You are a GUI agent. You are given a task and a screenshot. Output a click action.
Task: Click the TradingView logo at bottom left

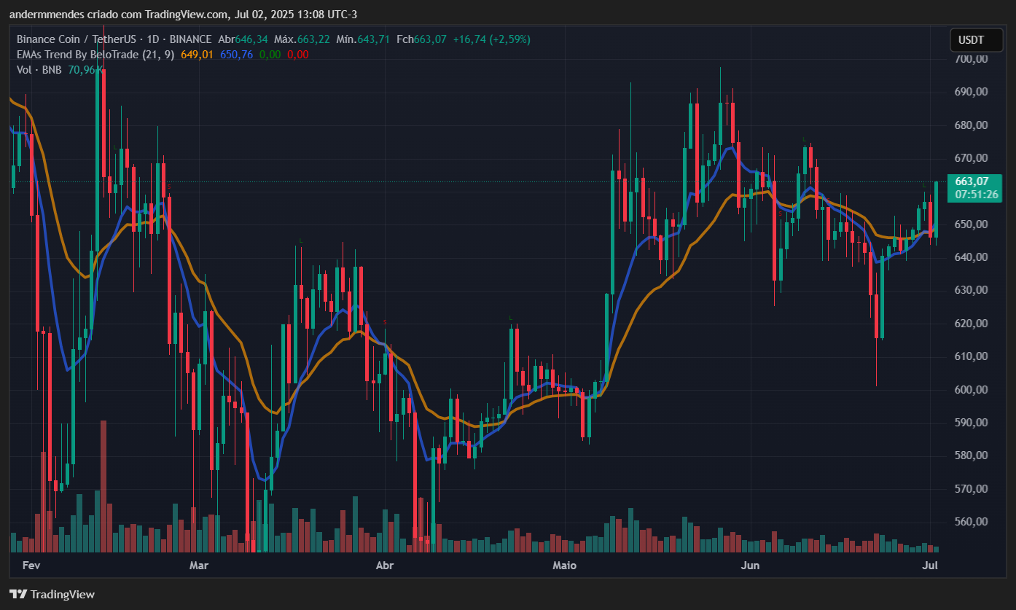click(52, 594)
